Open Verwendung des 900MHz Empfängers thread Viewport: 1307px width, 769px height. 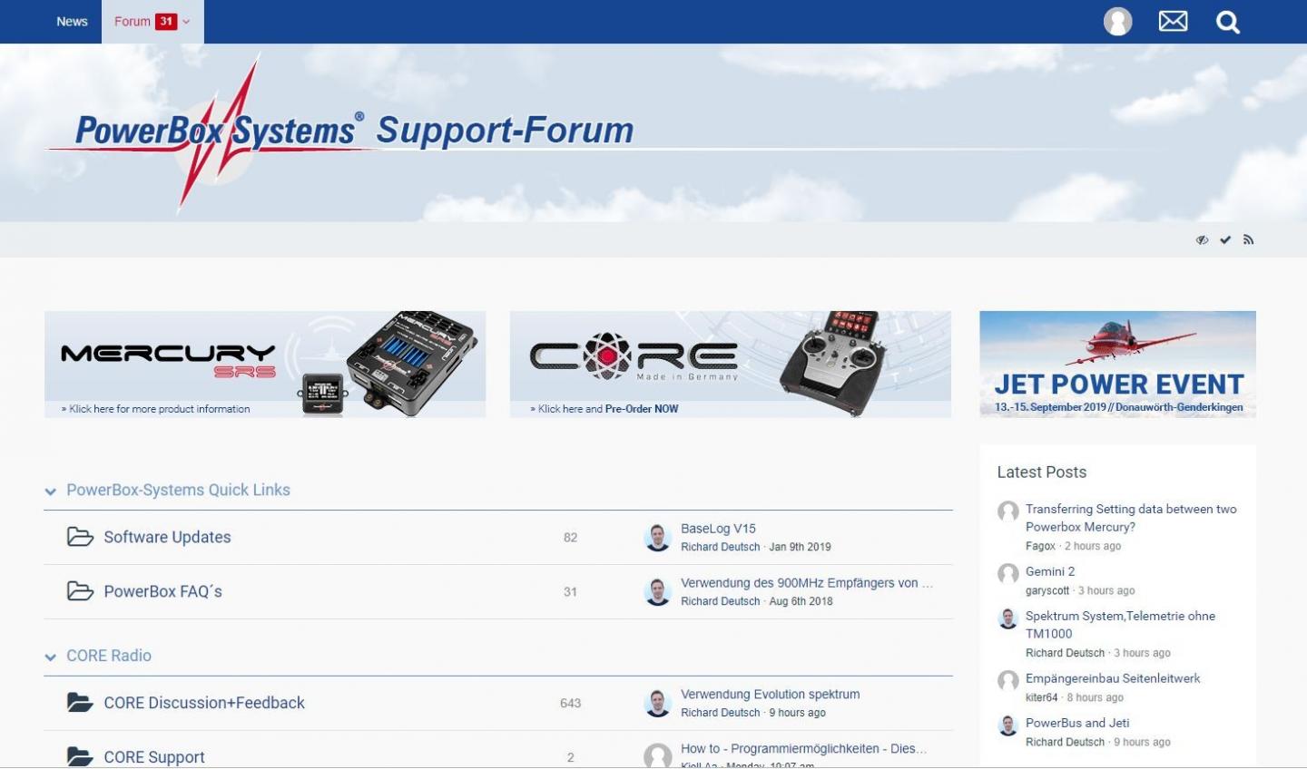[807, 583]
